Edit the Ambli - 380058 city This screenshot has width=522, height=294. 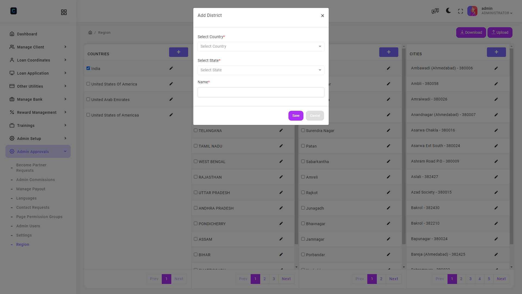[x=496, y=84]
